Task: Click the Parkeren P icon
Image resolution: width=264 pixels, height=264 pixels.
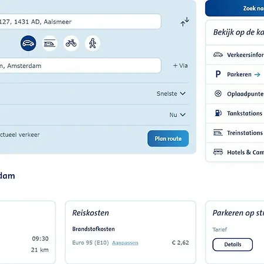Action: (x=218, y=75)
